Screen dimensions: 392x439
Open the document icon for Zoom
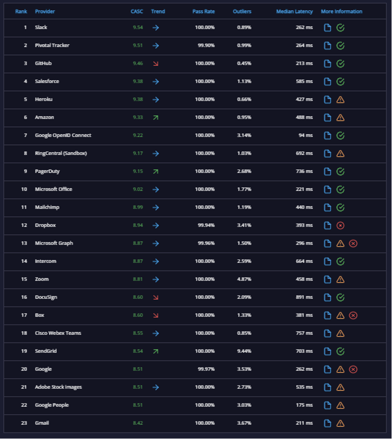click(328, 279)
